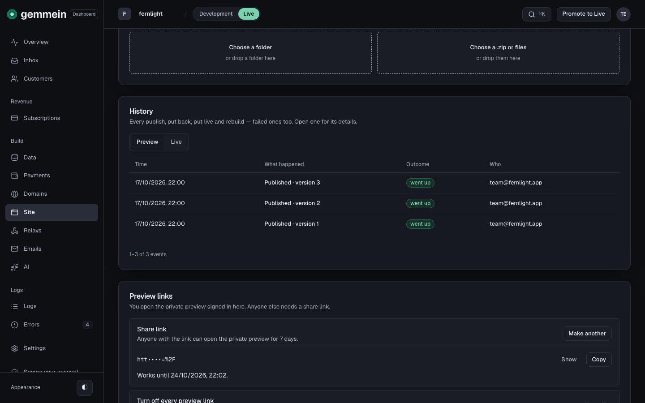645x403 pixels.
Task: Open the Overview page icon in sidebar
Action: [x=15, y=42]
